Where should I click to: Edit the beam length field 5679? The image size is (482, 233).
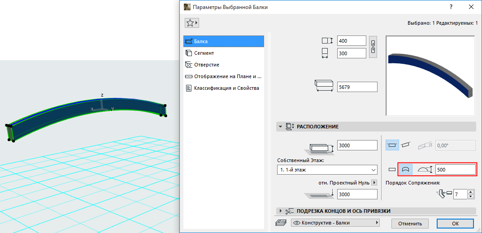point(357,87)
